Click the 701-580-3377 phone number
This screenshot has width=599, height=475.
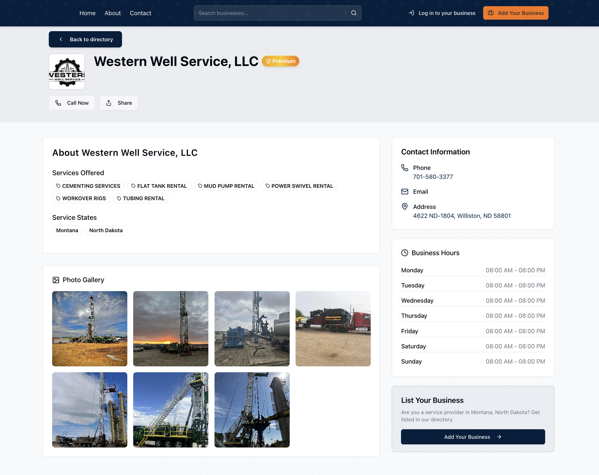coord(433,177)
